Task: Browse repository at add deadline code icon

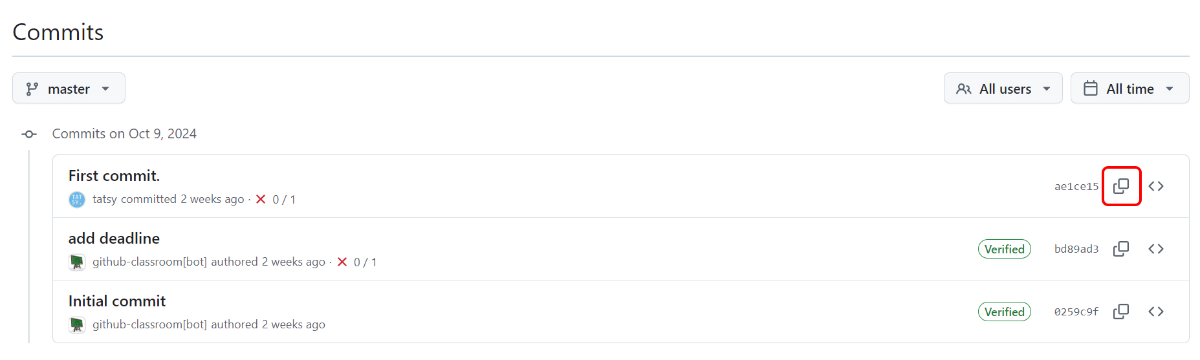Action: click(x=1156, y=249)
